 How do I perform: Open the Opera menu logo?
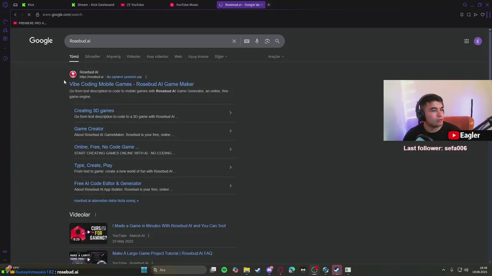click(x=5, y=5)
